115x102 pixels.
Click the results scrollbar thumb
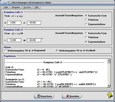click(109, 62)
